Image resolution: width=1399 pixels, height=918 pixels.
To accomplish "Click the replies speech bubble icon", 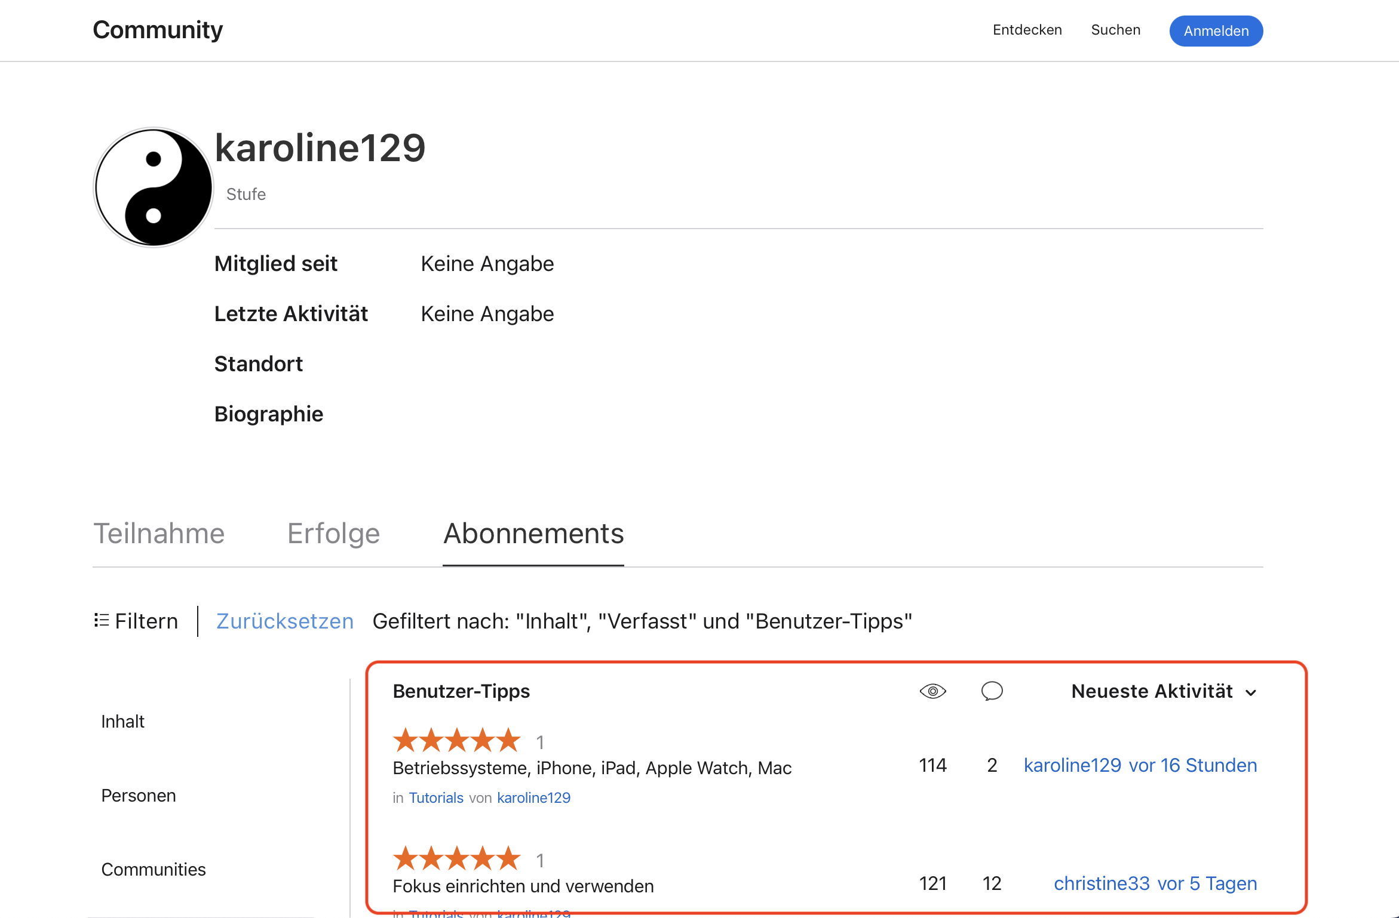I will point(992,691).
